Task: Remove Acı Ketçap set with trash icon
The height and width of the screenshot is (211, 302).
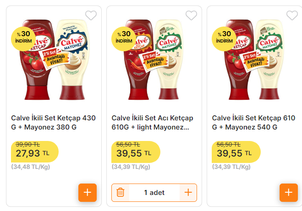Action: [121, 193]
